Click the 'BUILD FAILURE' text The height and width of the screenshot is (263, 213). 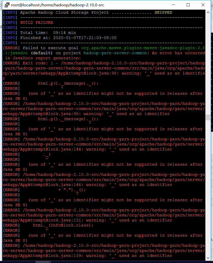point(37,23)
